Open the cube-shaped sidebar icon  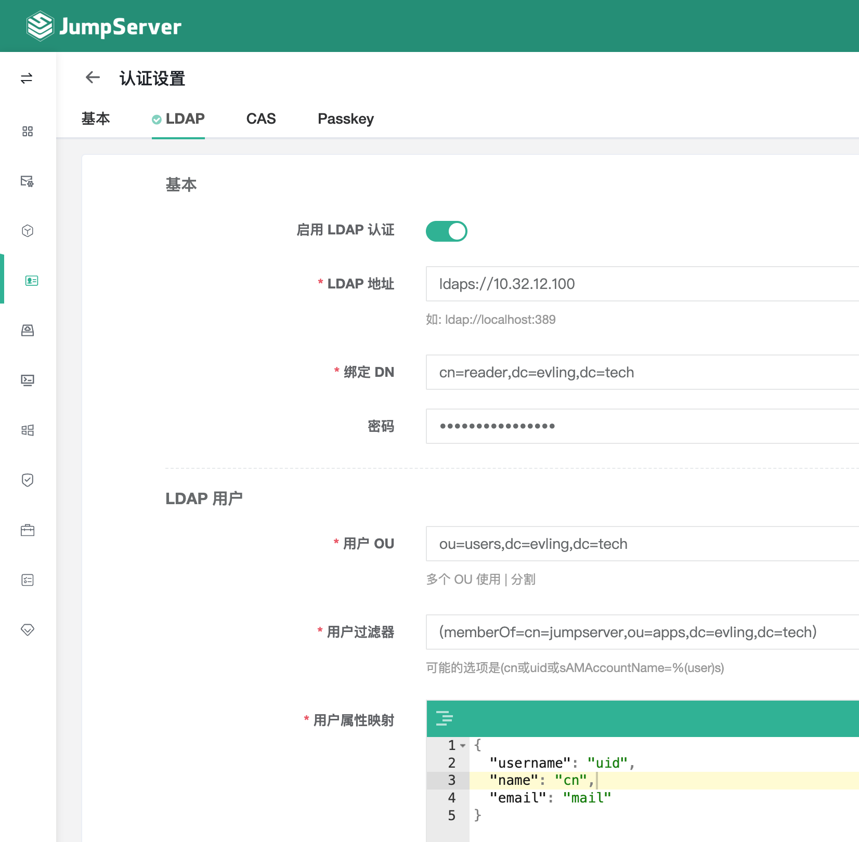point(28,231)
